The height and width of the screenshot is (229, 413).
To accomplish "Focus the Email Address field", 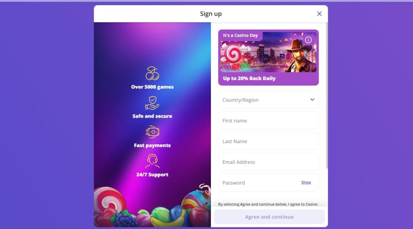I will (x=268, y=162).
